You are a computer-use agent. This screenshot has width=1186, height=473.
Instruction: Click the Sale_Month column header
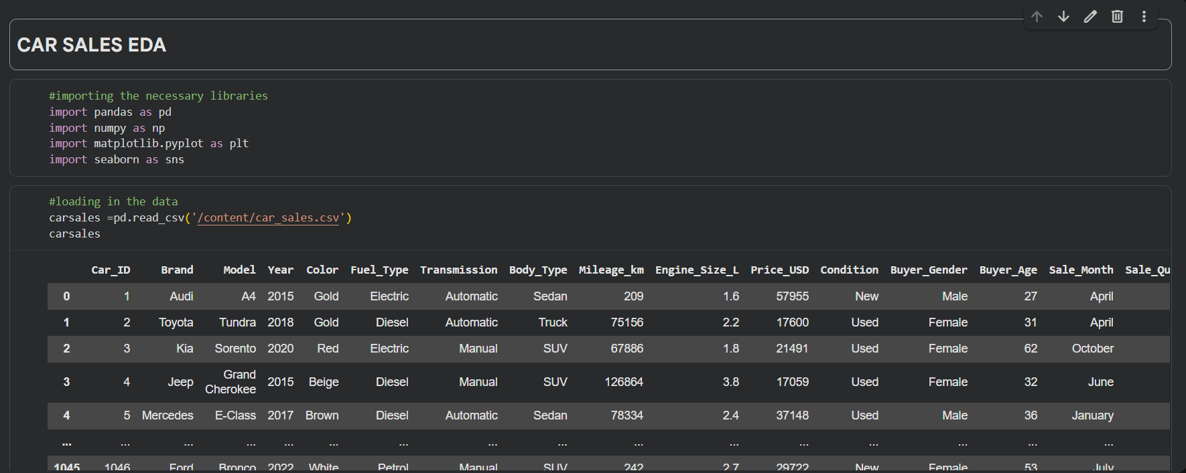click(x=1081, y=270)
